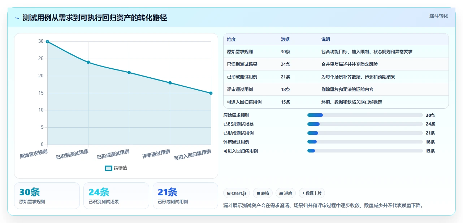Click the 可进入回归集用例 cell in the table

coord(244,102)
